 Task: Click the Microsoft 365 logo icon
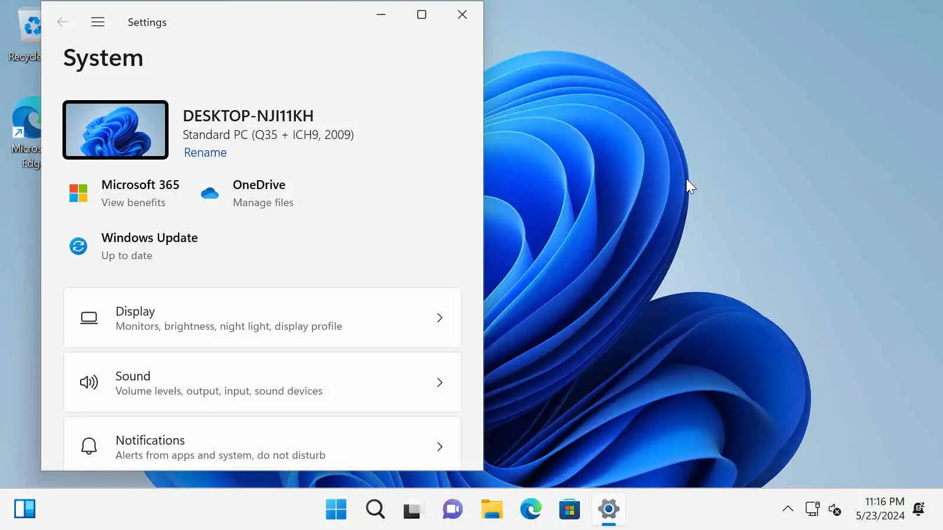78,193
